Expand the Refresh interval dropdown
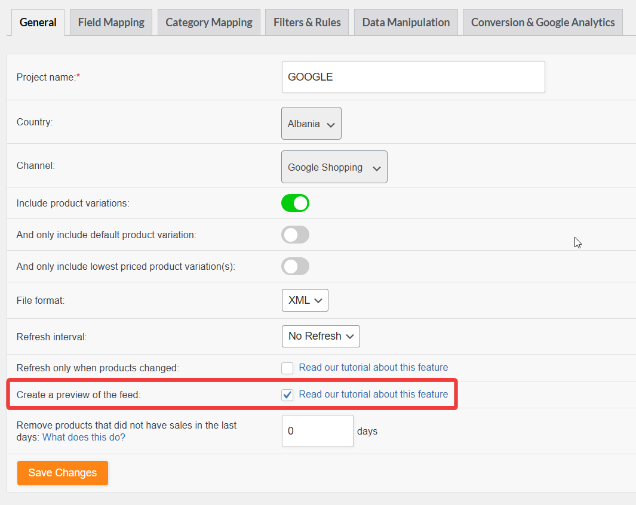The height and width of the screenshot is (505, 636). coord(321,337)
